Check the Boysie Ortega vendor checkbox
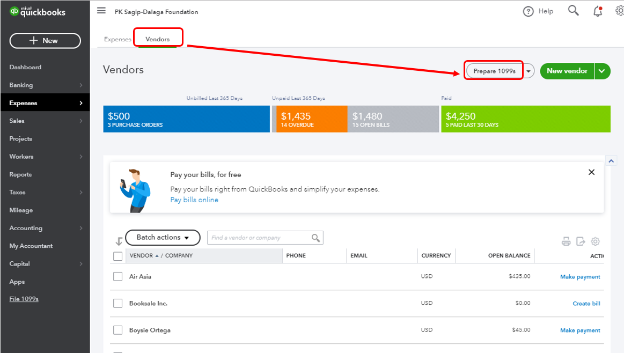 (x=118, y=330)
